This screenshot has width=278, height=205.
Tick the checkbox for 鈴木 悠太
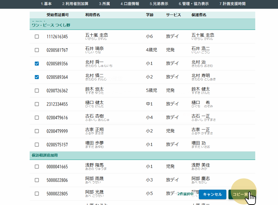click(37, 91)
